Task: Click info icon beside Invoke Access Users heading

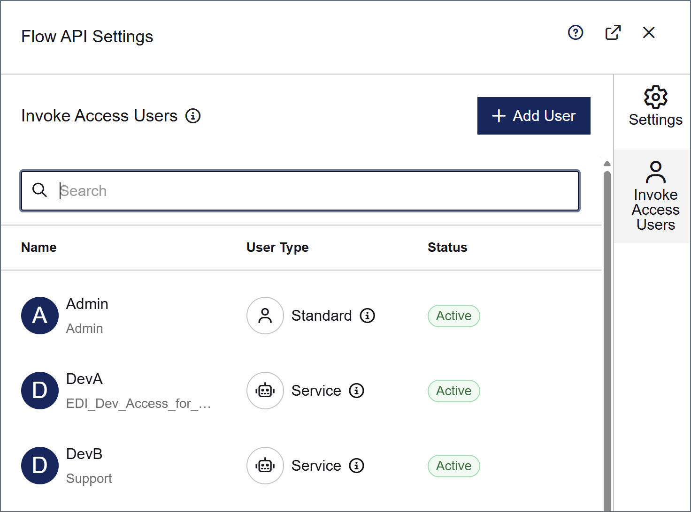Action: click(x=193, y=116)
